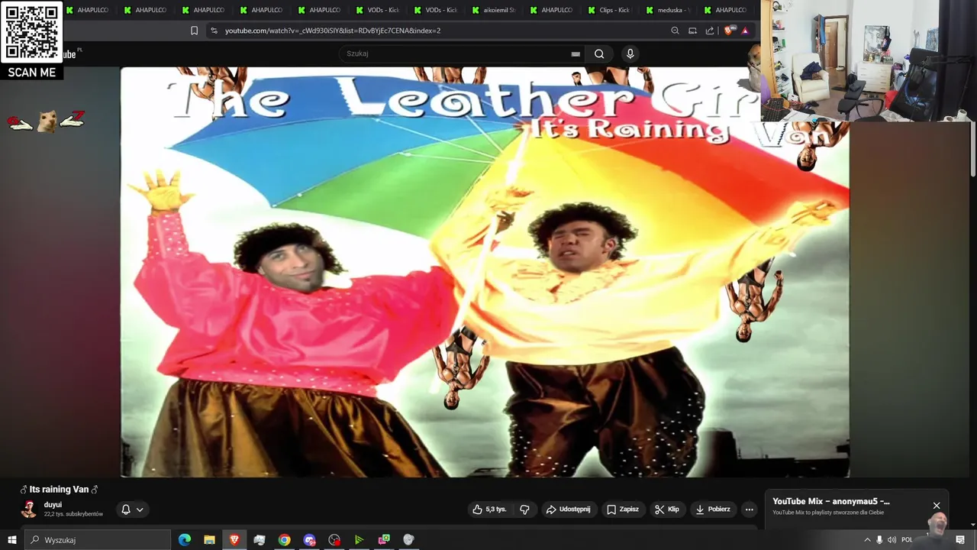Image resolution: width=977 pixels, height=550 pixels.
Task: Click the pink-green app icon in the taskbar
Action: tap(384, 540)
